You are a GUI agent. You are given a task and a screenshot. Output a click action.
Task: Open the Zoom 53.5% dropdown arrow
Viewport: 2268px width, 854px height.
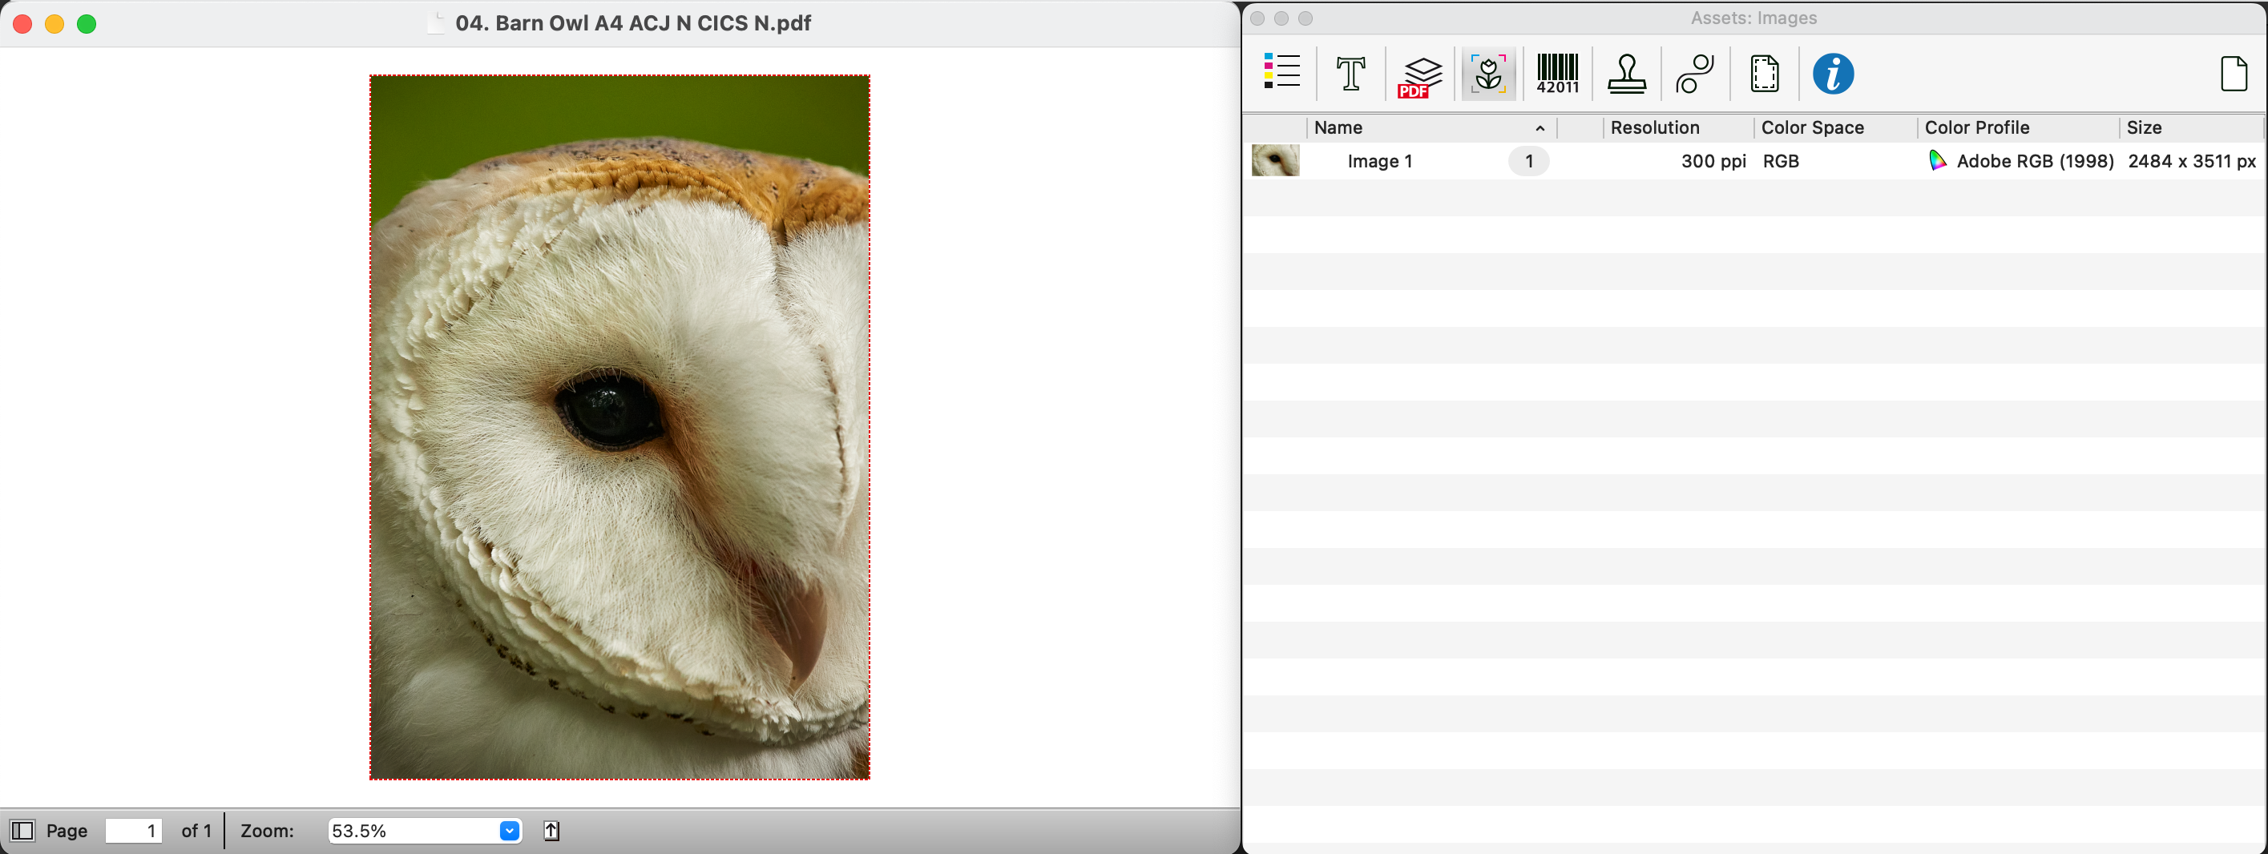click(509, 830)
